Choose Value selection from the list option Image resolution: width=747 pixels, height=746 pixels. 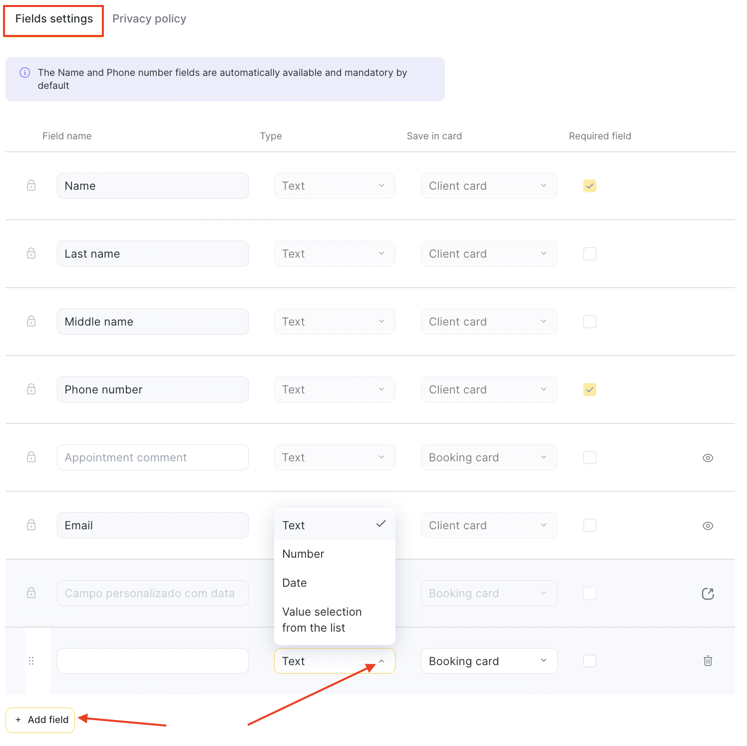point(322,620)
